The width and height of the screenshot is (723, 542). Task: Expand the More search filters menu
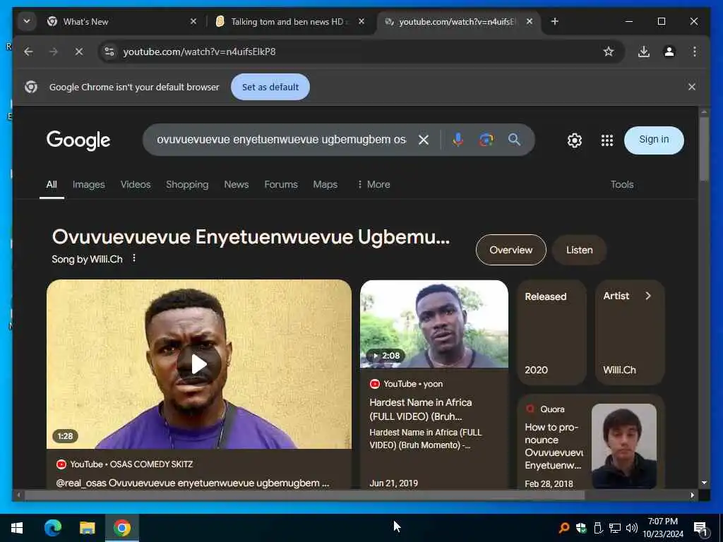[374, 185]
